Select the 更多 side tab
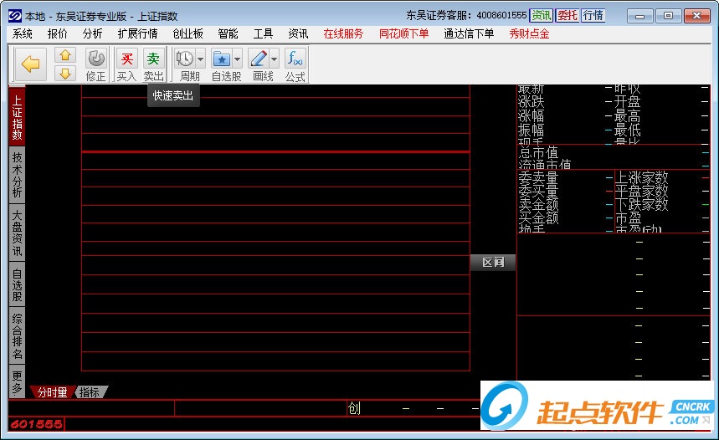Image resolution: width=719 pixels, height=440 pixels. (17, 381)
